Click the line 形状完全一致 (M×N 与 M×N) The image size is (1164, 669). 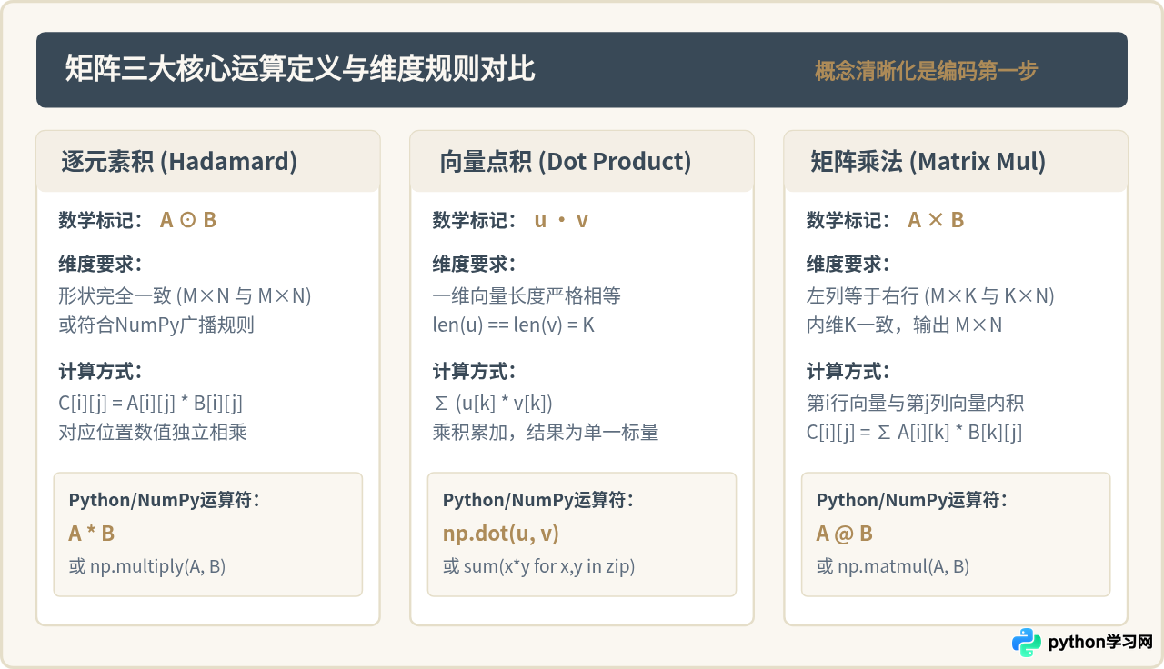click(186, 296)
